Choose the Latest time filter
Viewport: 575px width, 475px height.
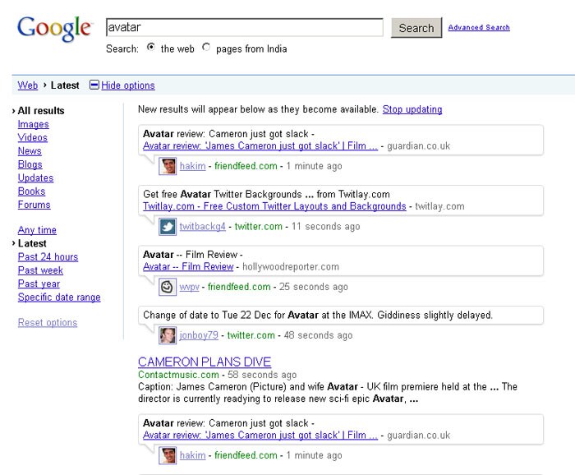tap(32, 243)
